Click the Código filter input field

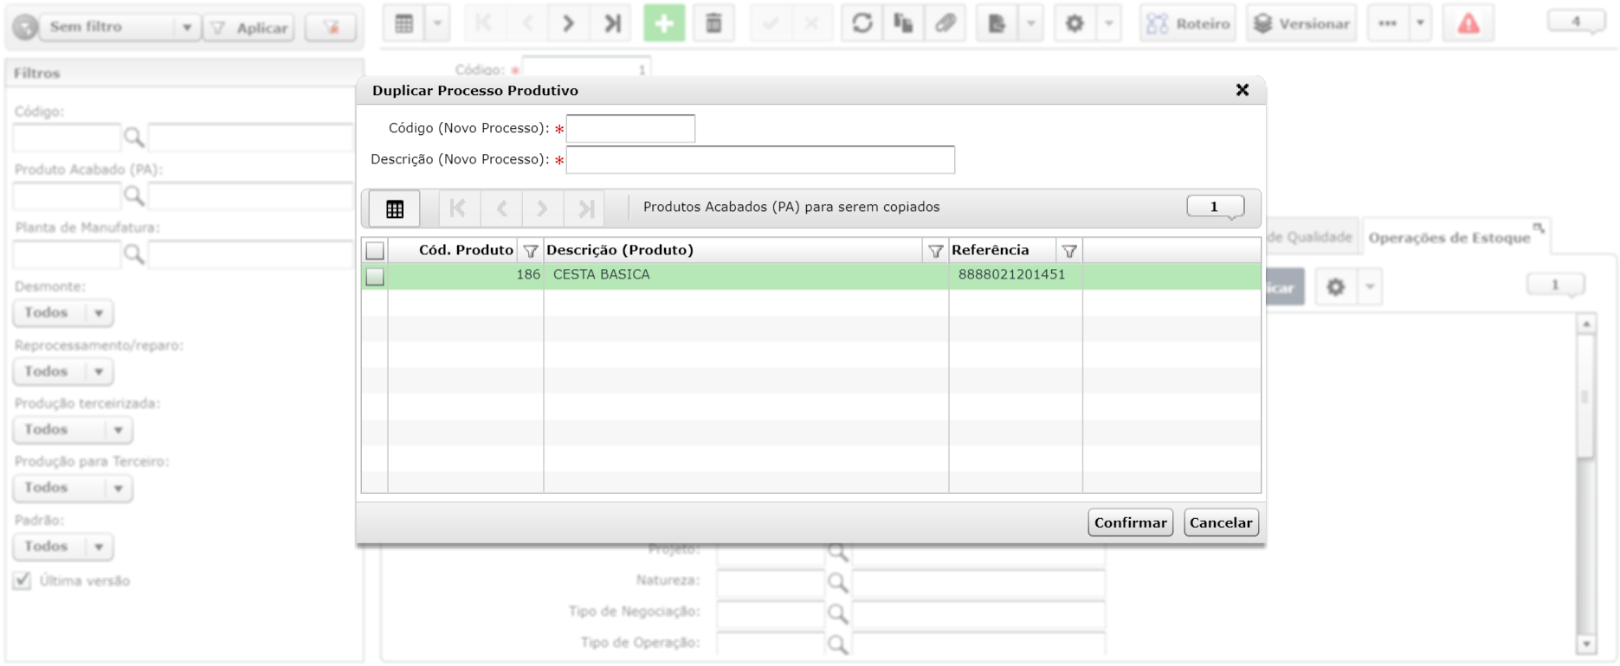point(67,137)
